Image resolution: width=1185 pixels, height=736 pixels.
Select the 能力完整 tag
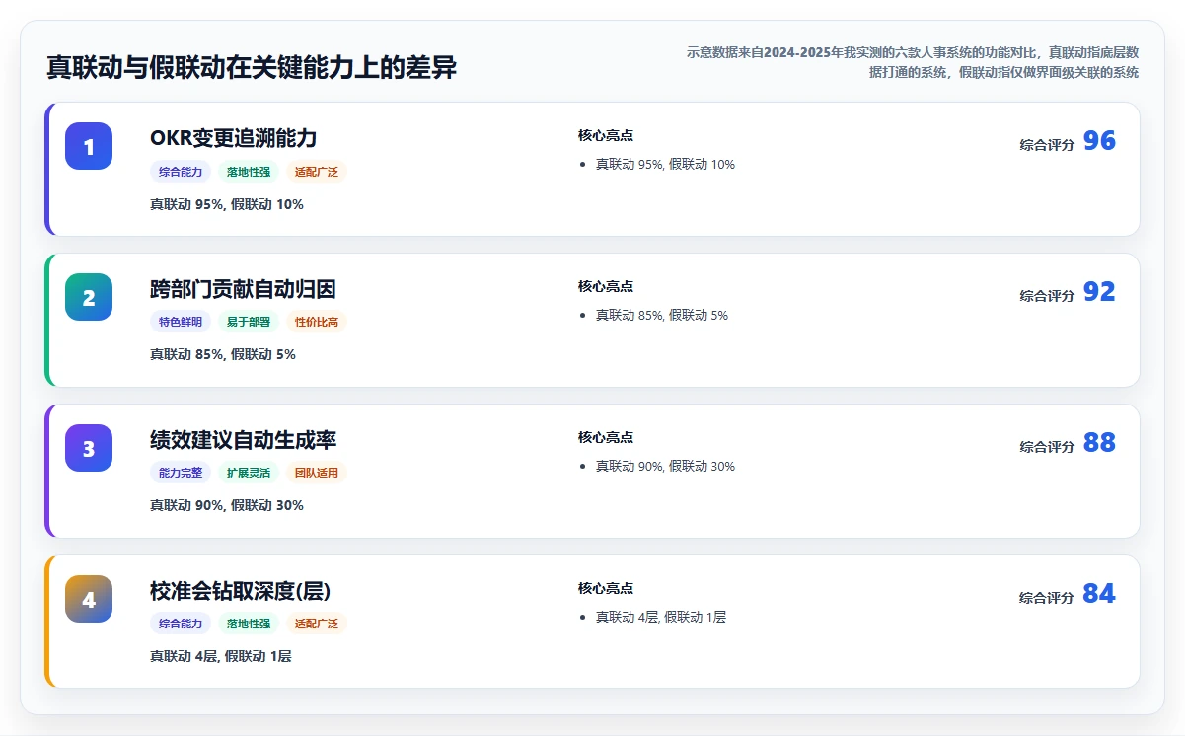tap(181, 473)
